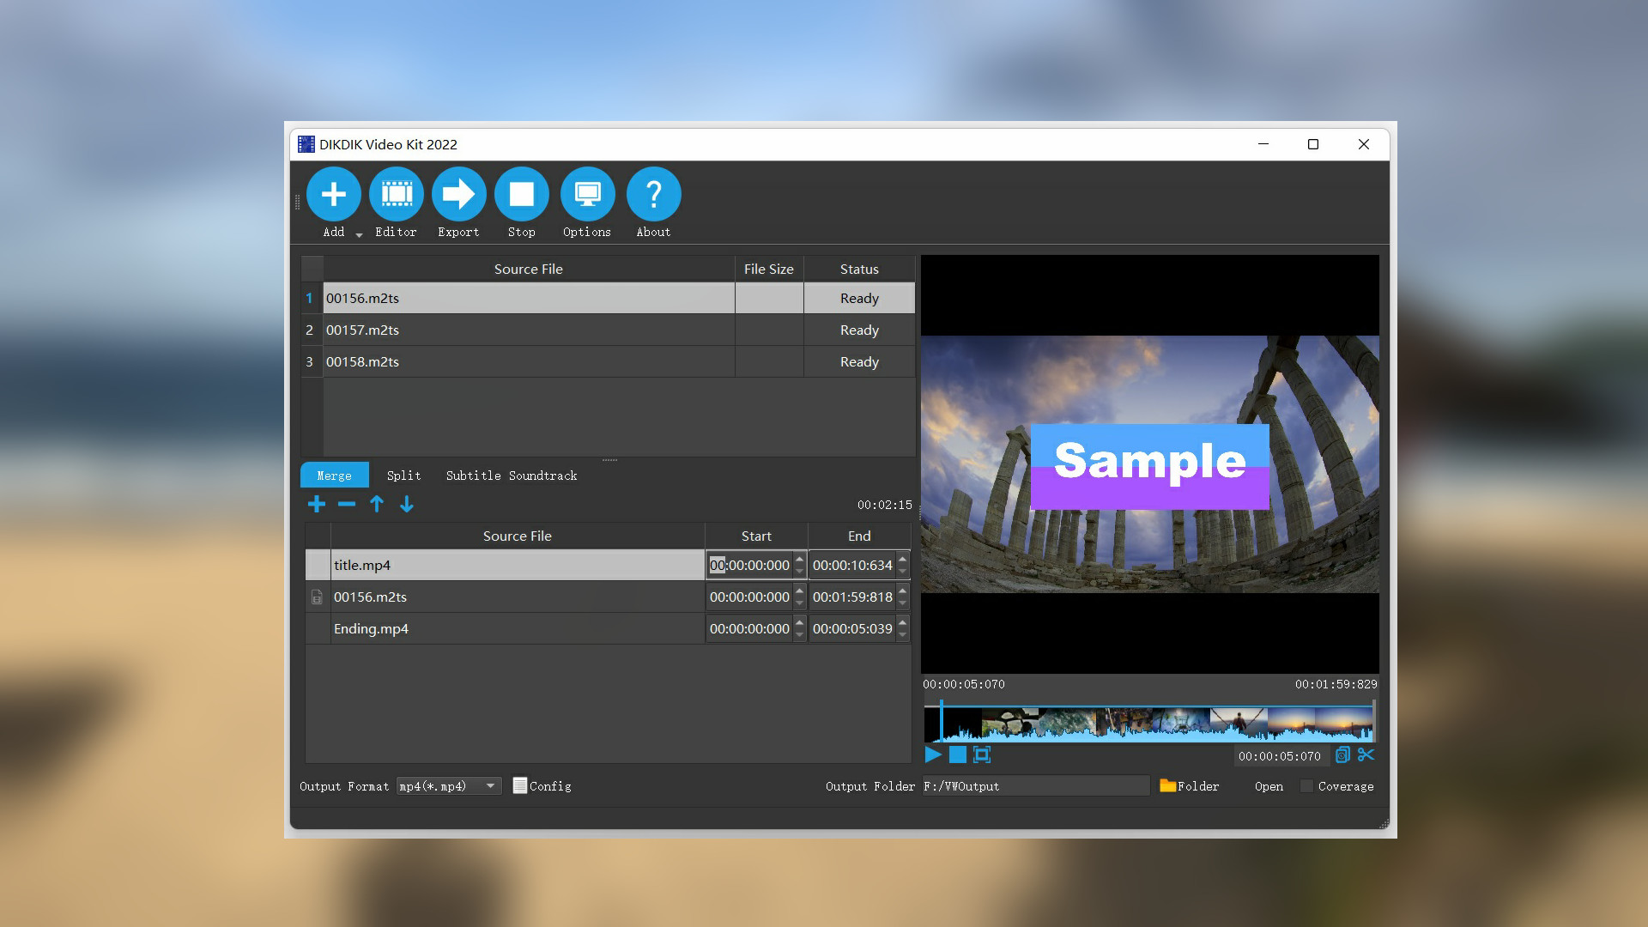The height and width of the screenshot is (927, 1648).
Task: Open the Output Format dropdown
Action: (x=489, y=785)
